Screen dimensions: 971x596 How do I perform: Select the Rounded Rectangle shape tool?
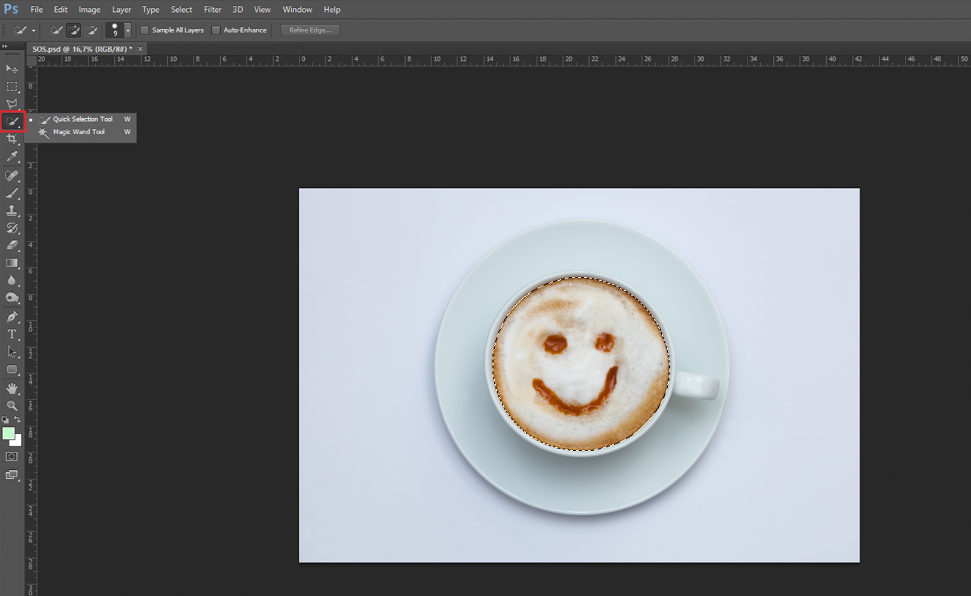point(12,370)
